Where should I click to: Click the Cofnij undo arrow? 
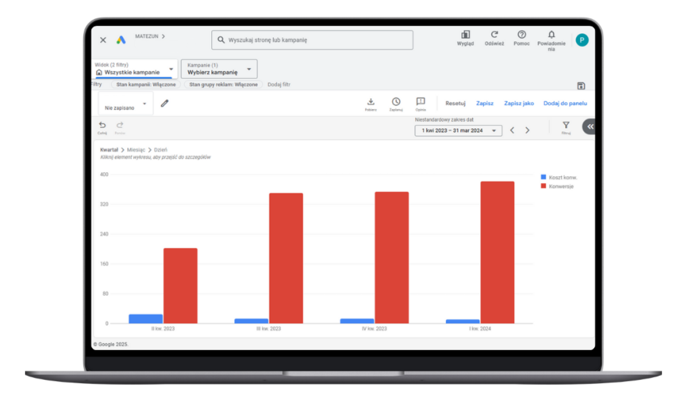[102, 125]
